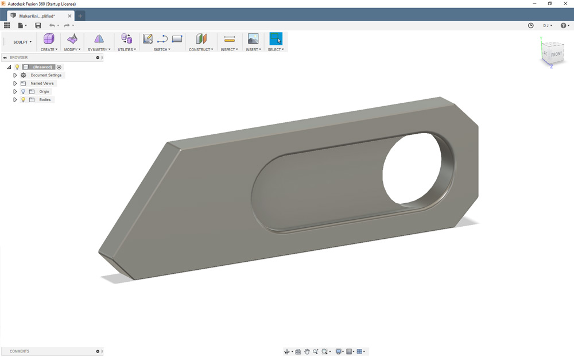This screenshot has height=357, width=574.
Task: Activate the Pan hand tool
Action: coord(307,351)
